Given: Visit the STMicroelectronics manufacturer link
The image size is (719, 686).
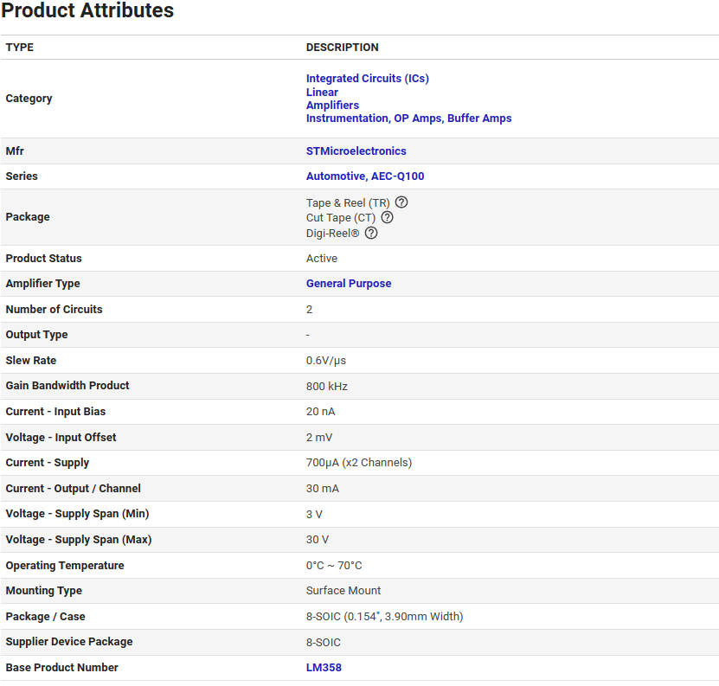Looking at the screenshot, I should click(356, 151).
